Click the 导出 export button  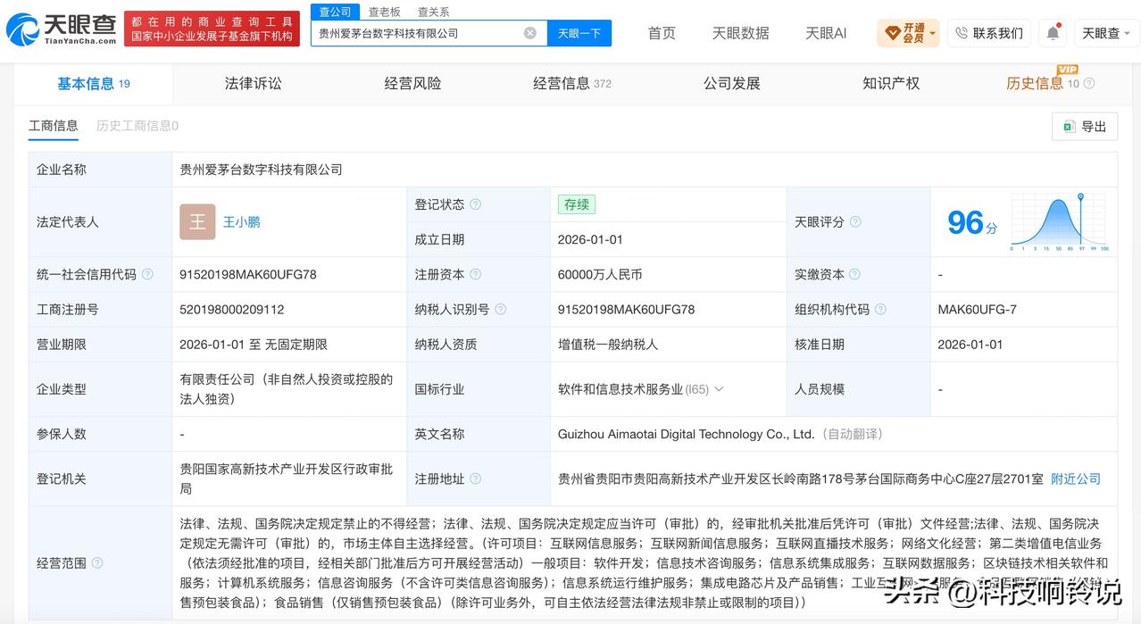1085,127
